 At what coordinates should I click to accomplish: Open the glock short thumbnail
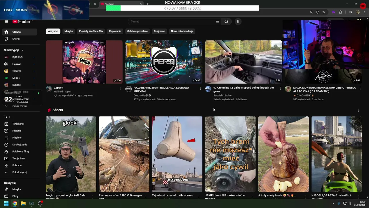71,154
